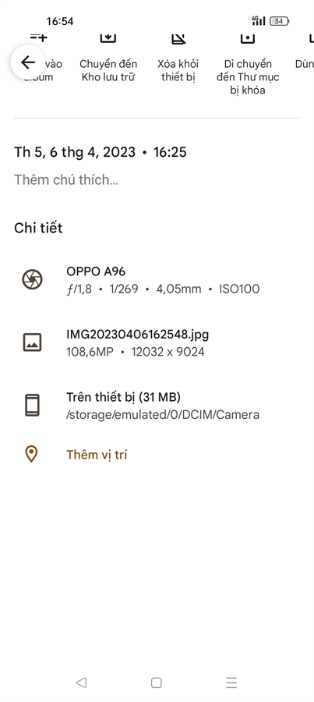Tap the location pin icon
Image resolution: width=314 pixels, height=702 pixels.
click(x=31, y=455)
